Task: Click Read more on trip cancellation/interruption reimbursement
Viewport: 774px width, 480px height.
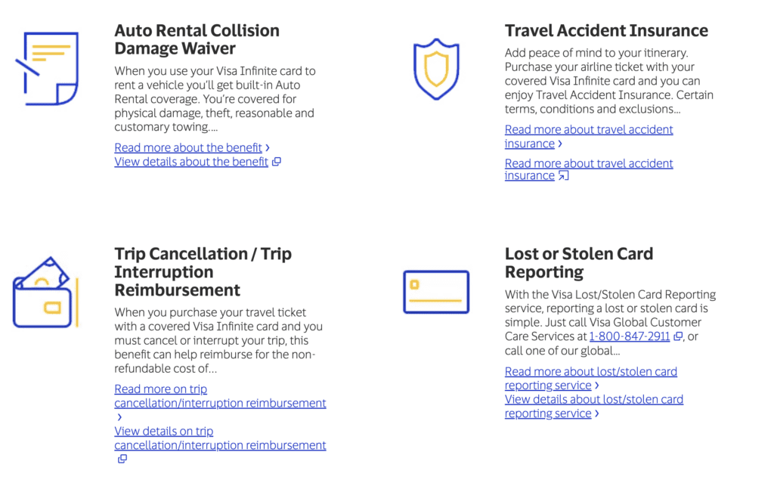Action: coord(219,395)
